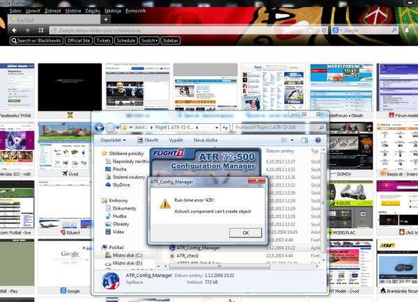Click the Firefox forward arrow button

(x=27, y=31)
